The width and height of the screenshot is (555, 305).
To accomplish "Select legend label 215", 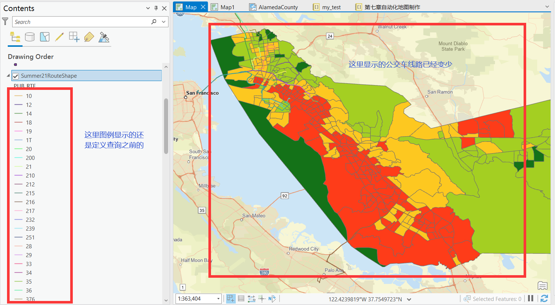I will (30, 193).
